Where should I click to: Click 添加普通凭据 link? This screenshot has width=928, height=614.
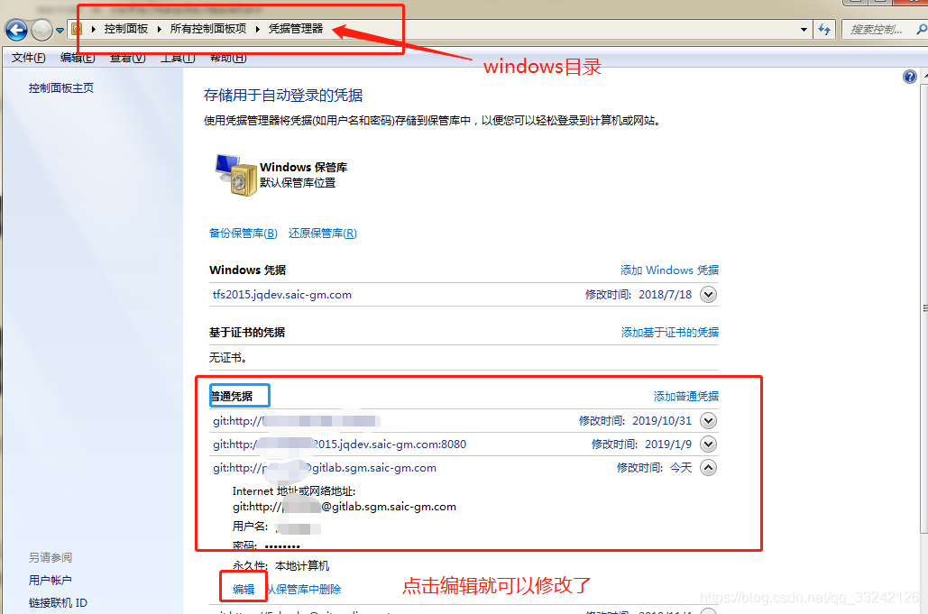pos(686,397)
